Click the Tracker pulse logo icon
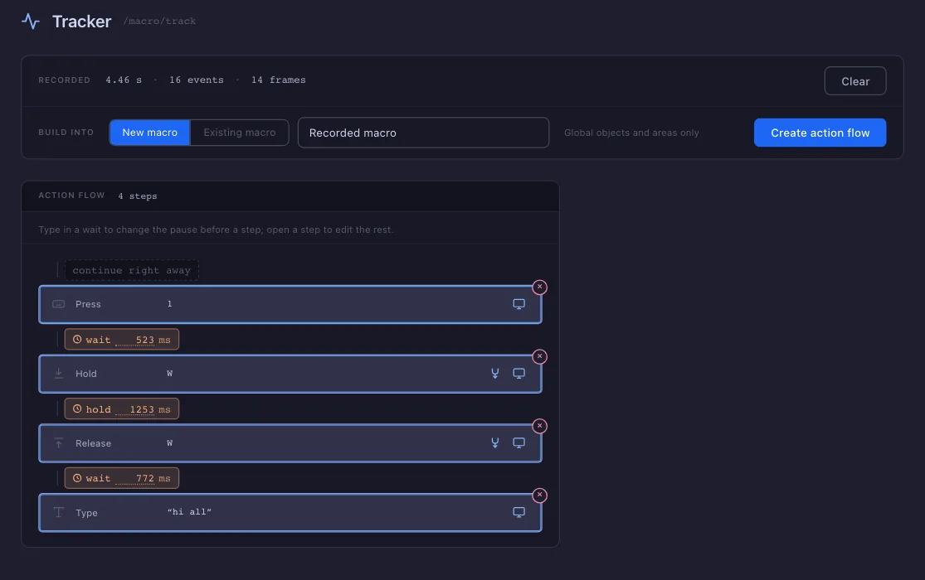The image size is (925, 580). pos(31,22)
